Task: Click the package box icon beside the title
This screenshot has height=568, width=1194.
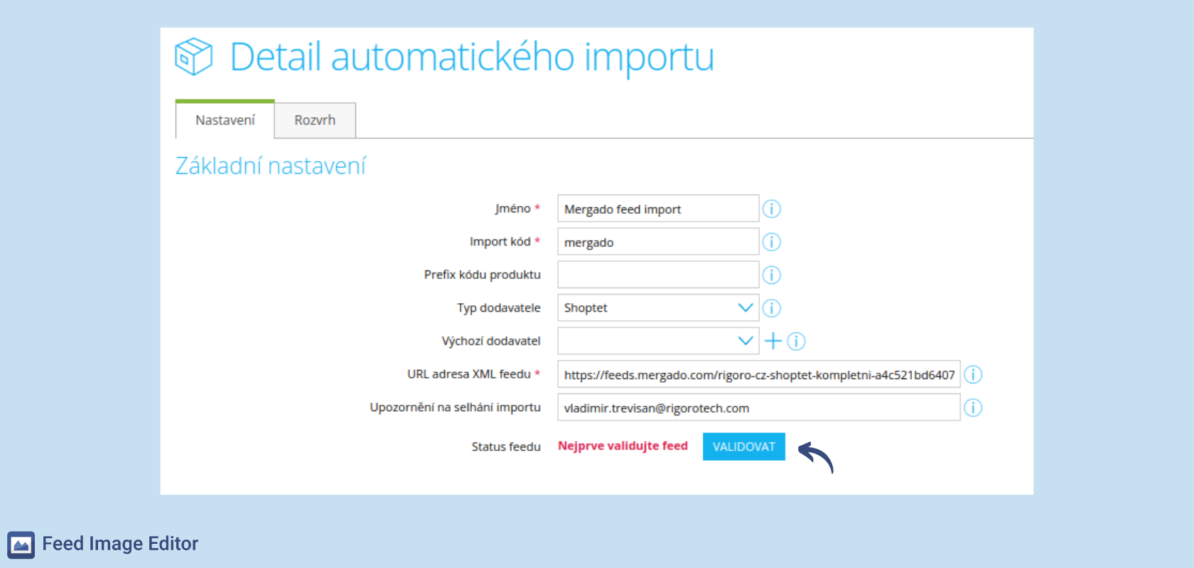Action: [193, 56]
